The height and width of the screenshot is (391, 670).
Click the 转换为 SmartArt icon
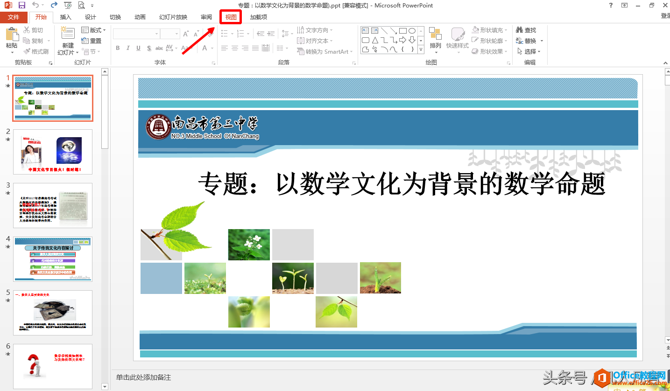[301, 51]
